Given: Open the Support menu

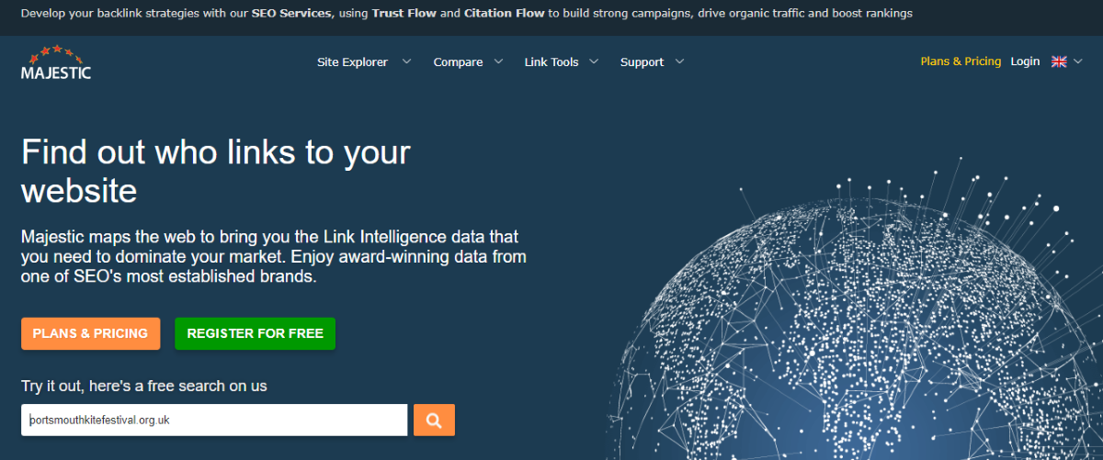Looking at the screenshot, I should [x=642, y=62].
